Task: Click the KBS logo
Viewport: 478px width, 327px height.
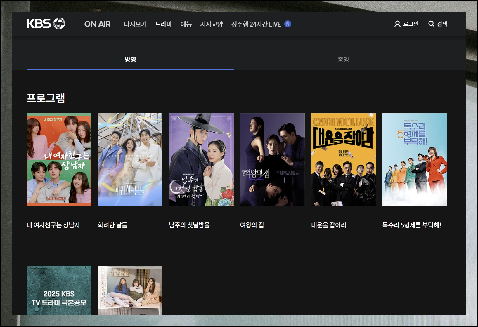Action: click(46, 24)
